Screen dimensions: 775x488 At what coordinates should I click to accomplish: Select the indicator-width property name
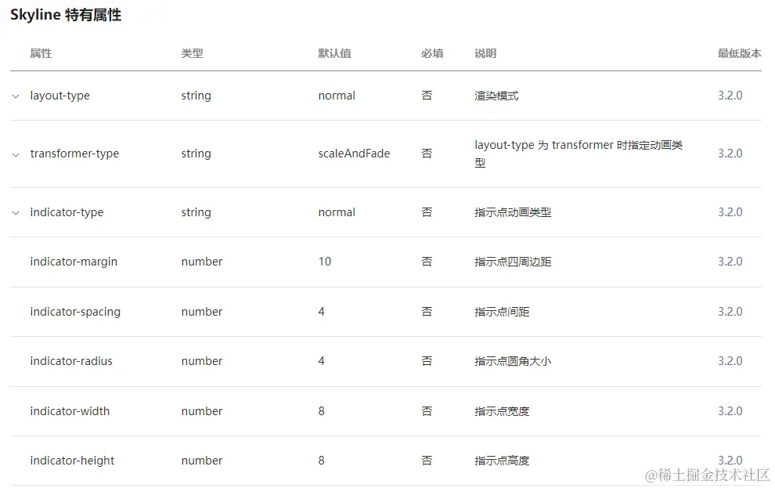(70, 411)
